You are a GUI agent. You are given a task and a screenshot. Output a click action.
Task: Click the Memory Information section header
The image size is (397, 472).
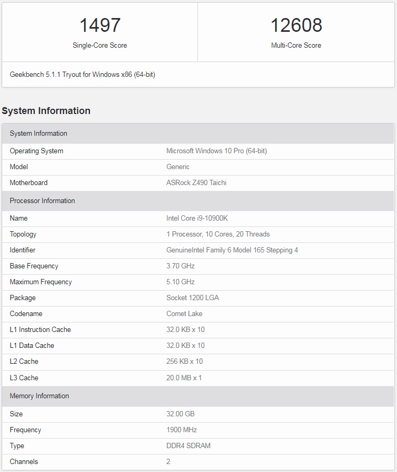pos(39,396)
